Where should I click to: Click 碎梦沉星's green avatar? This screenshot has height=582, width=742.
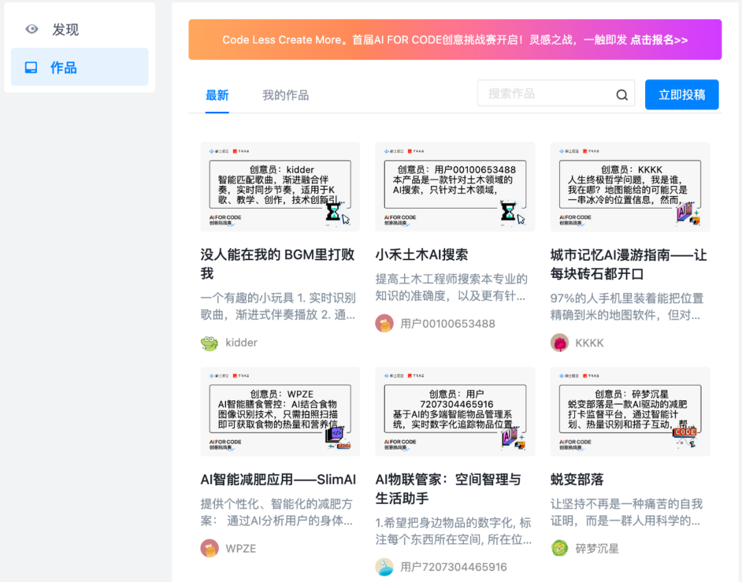(x=559, y=548)
